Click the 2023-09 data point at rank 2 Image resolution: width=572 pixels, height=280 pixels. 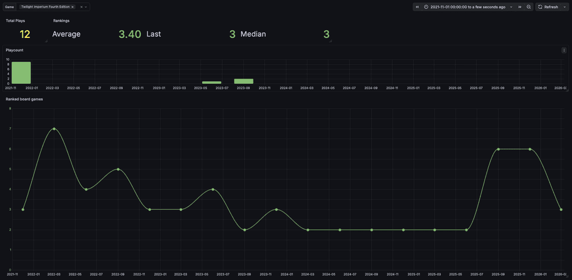245,230
